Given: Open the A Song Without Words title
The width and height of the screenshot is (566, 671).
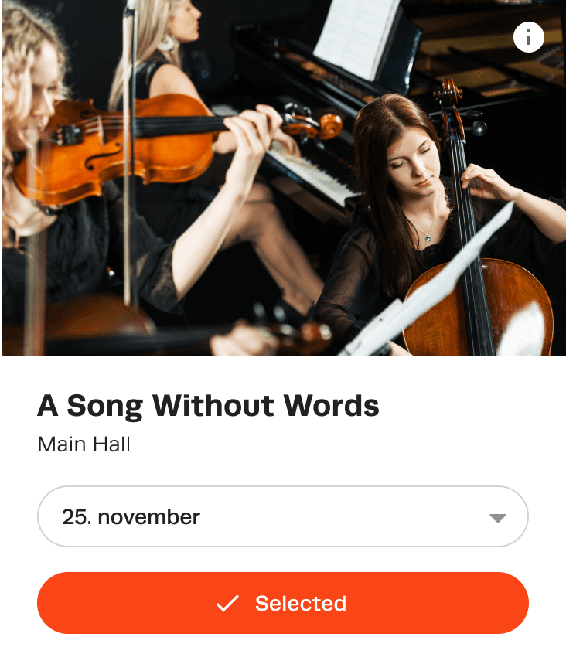Looking at the screenshot, I should point(208,406).
